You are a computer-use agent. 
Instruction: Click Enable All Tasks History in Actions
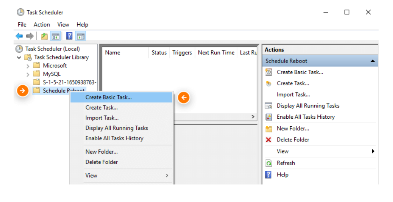point(305,117)
